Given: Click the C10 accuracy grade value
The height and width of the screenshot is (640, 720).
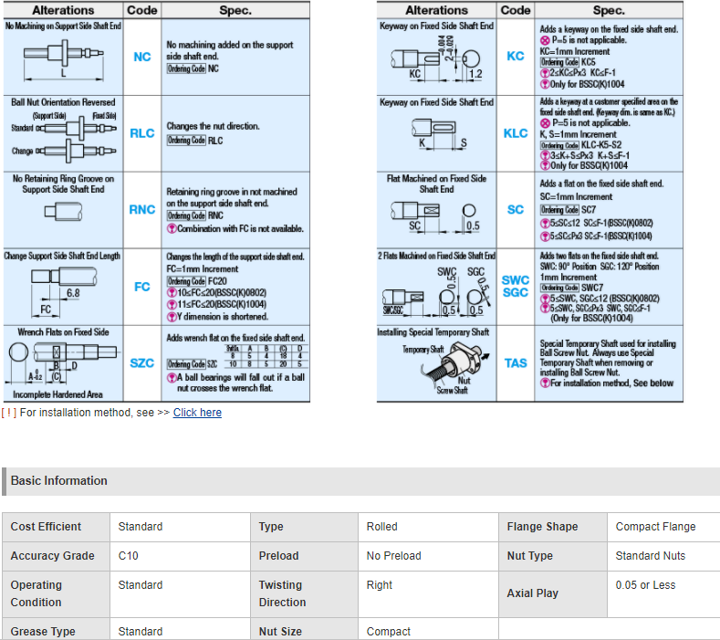Looking at the screenshot, I should [128, 556].
